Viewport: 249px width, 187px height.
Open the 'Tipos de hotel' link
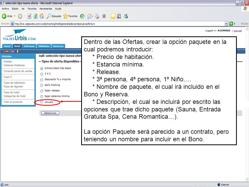(11, 92)
